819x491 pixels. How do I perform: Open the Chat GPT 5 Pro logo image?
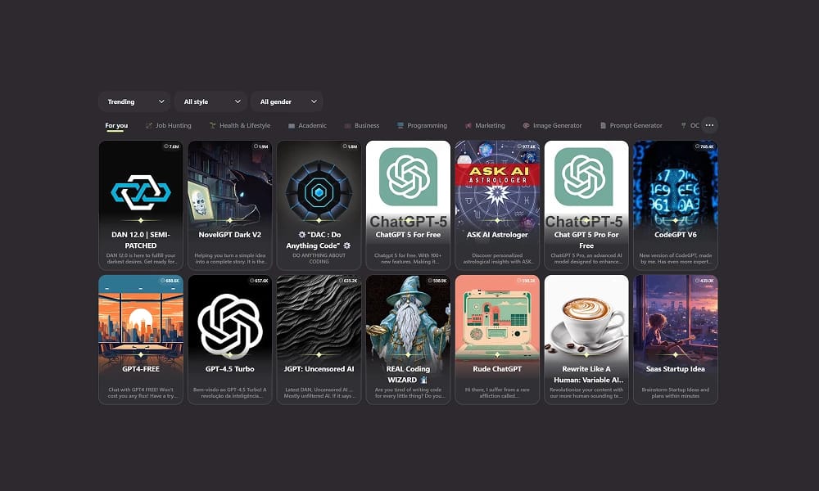click(583, 177)
